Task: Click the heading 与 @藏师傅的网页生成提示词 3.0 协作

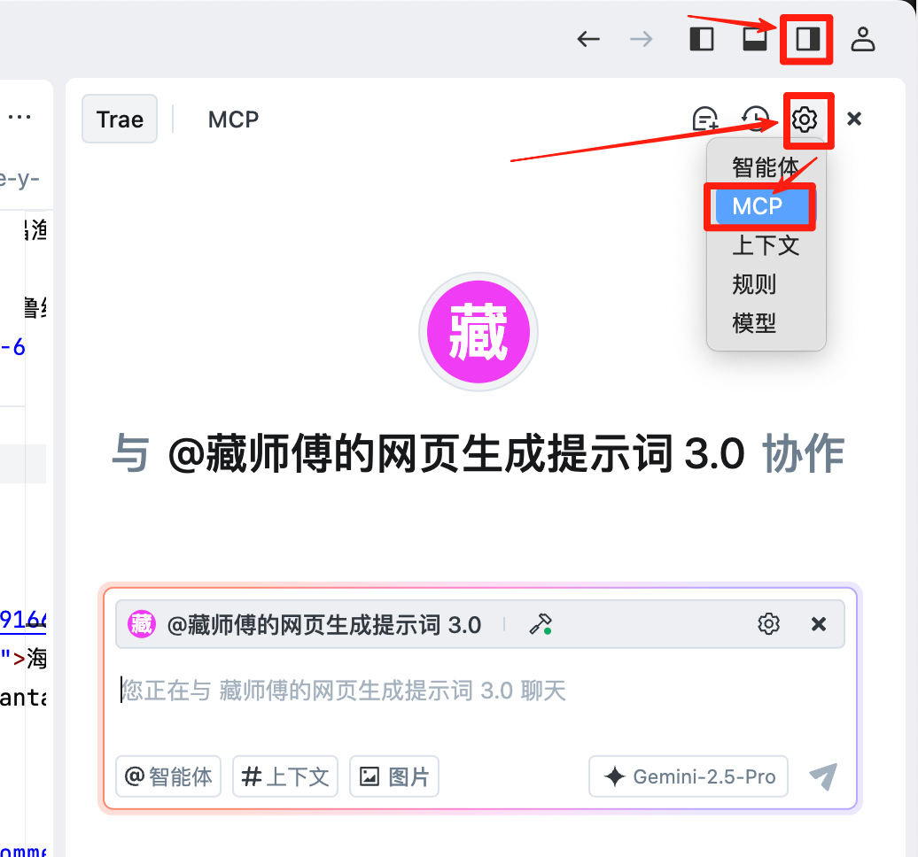Action: point(478,452)
